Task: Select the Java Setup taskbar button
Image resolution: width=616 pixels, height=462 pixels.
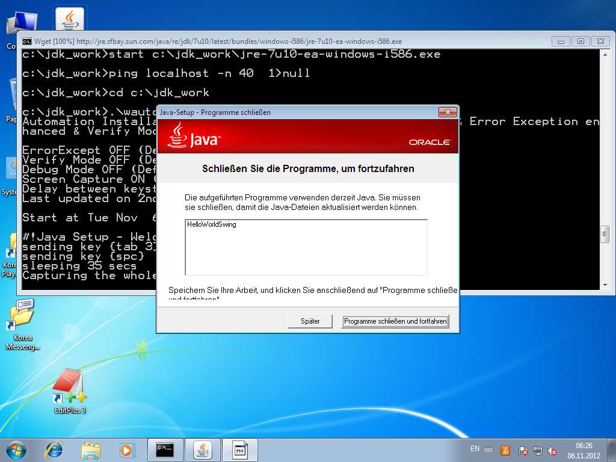Action: click(x=203, y=449)
